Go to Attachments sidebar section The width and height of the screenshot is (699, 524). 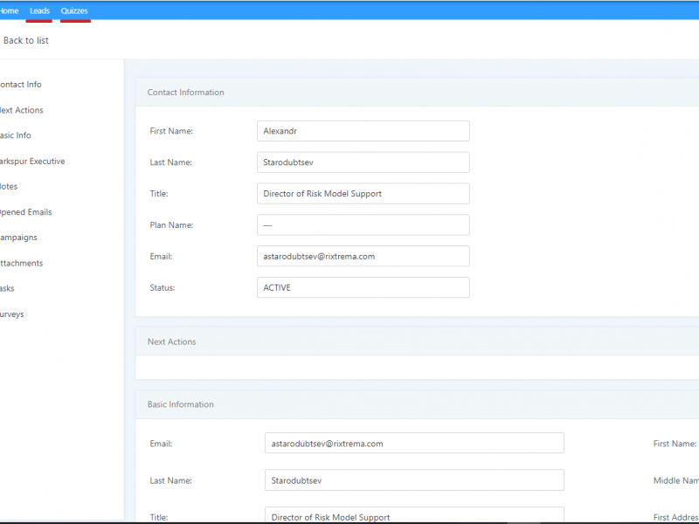coord(22,263)
